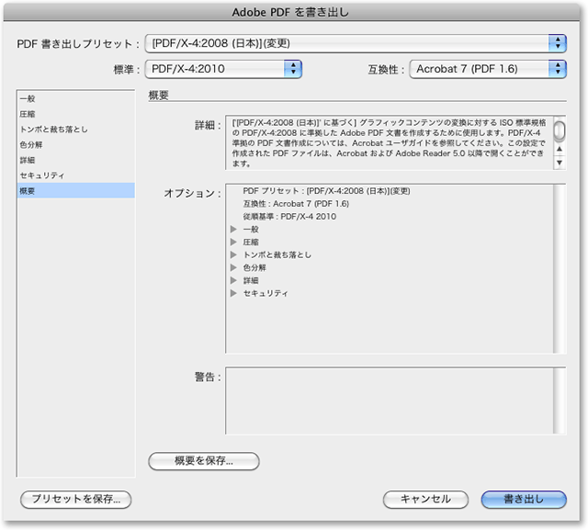
Task: Expand トンボと裁ち落とし triangle in options
Action: pos(233,255)
